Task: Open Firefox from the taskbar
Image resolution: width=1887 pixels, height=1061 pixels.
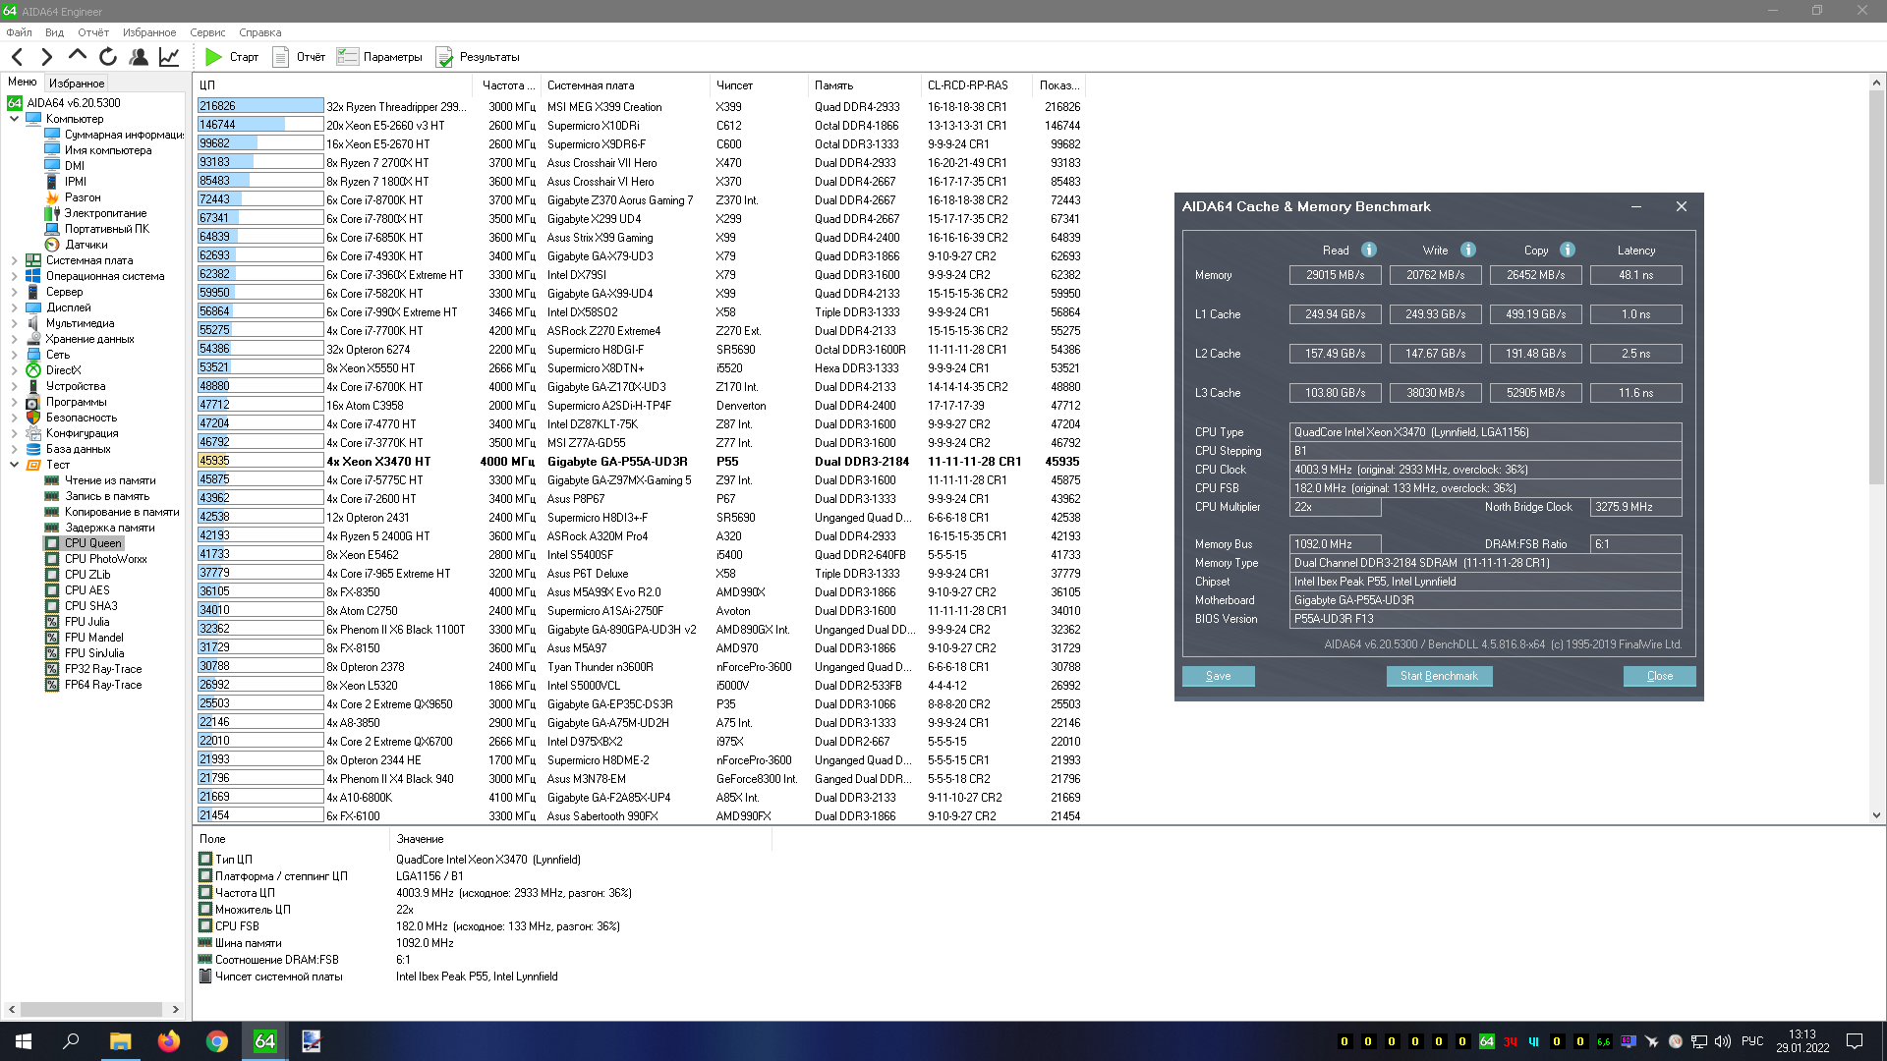Action: click(x=168, y=1041)
